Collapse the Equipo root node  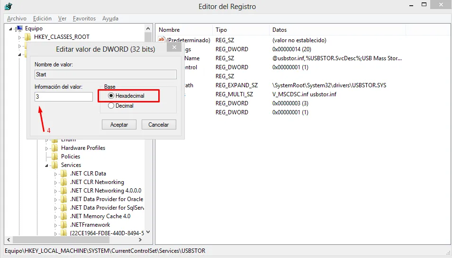[x=11, y=29]
